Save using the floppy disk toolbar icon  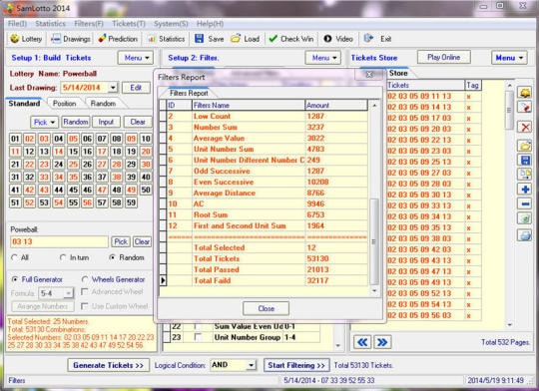[x=209, y=39]
